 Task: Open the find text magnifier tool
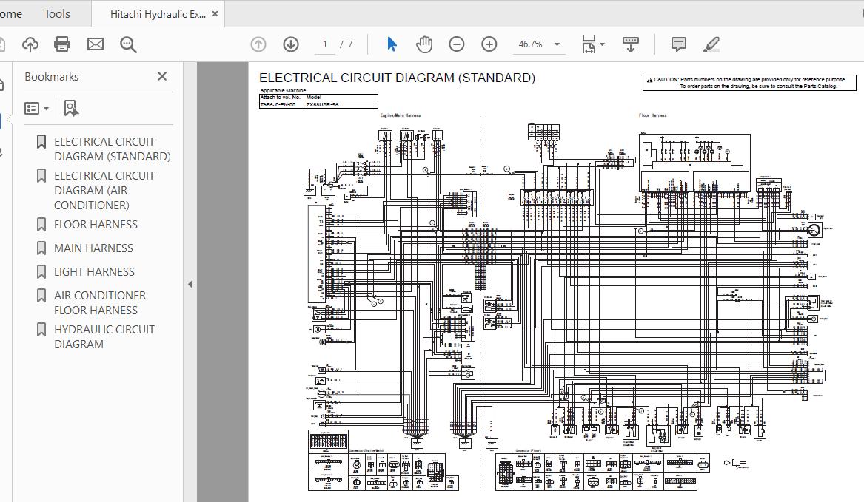coord(128,44)
